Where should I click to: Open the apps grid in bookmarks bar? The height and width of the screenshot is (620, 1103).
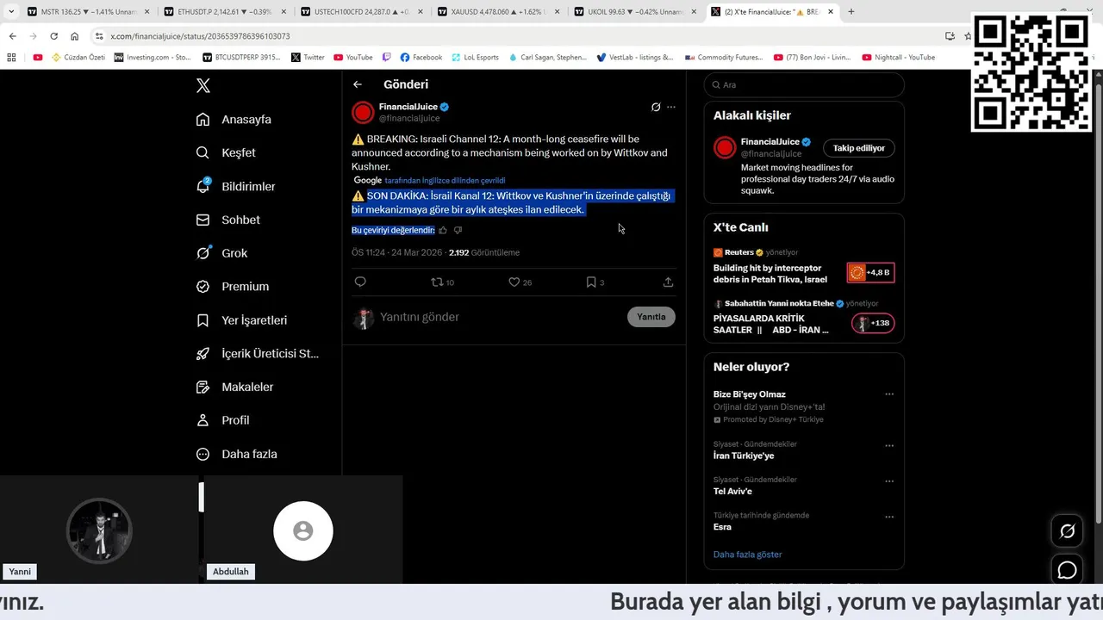coord(11,58)
